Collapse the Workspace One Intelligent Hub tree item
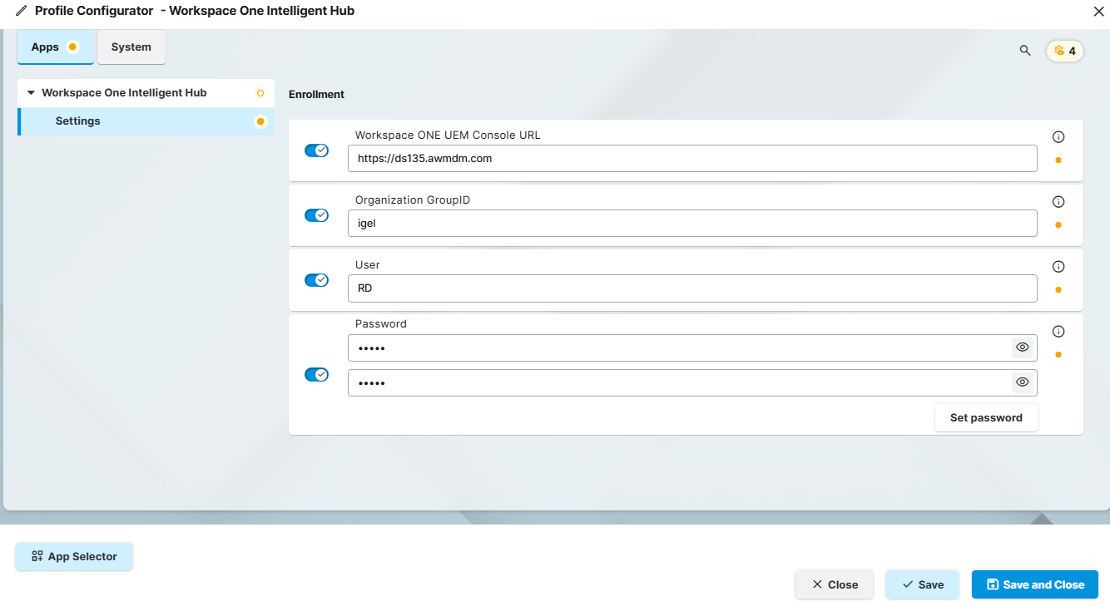 (31, 92)
